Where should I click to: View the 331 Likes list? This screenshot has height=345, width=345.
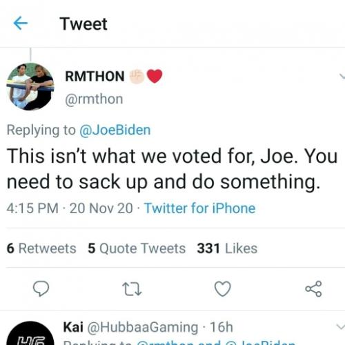pyautogui.click(x=227, y=248)
